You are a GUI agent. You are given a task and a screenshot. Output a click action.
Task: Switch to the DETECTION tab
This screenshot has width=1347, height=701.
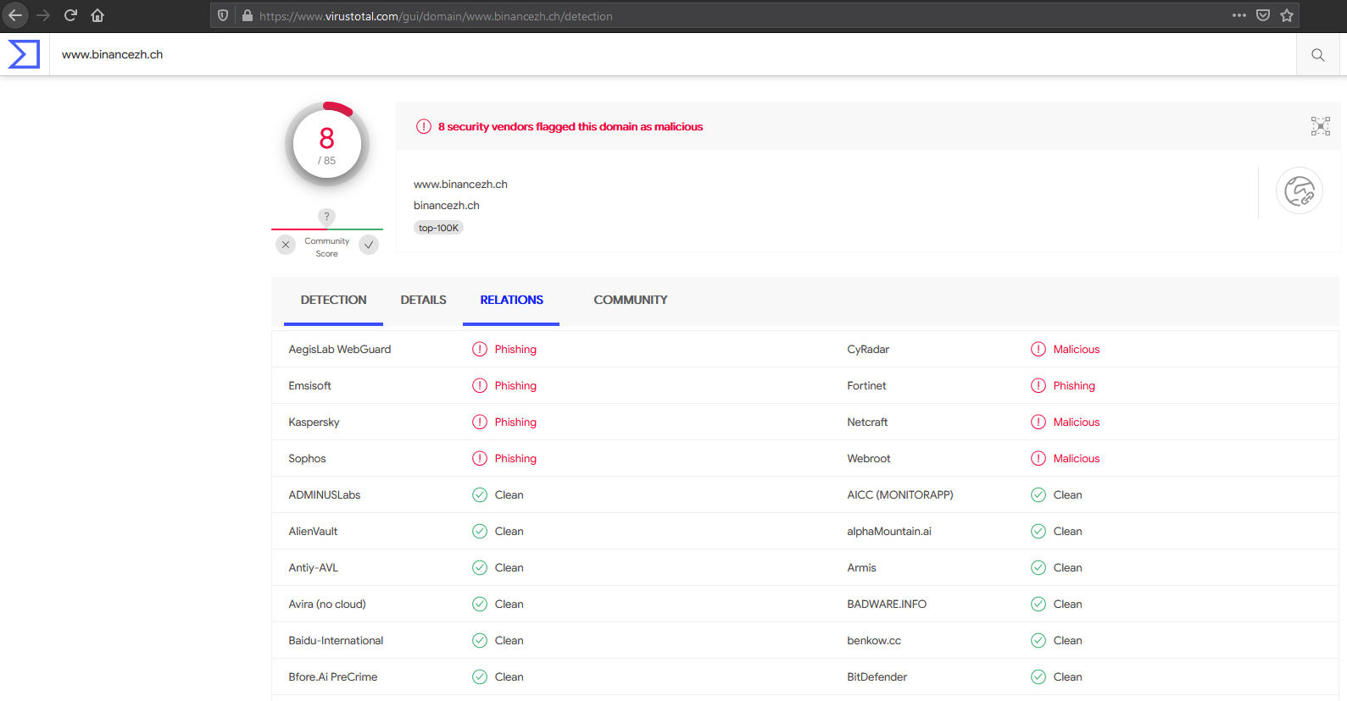(333, 300)
